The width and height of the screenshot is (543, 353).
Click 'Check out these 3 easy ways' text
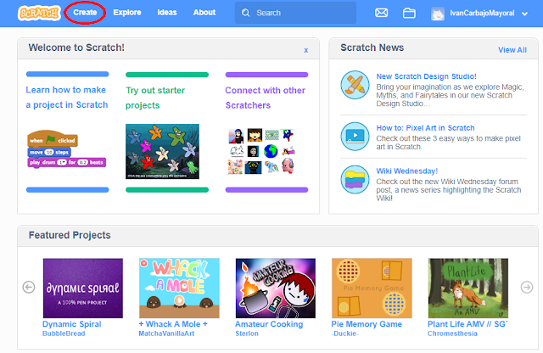point(448,143)
